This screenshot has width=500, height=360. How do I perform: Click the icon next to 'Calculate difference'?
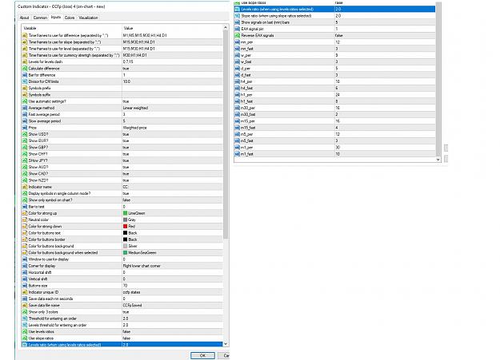click(x=25, y=69)
